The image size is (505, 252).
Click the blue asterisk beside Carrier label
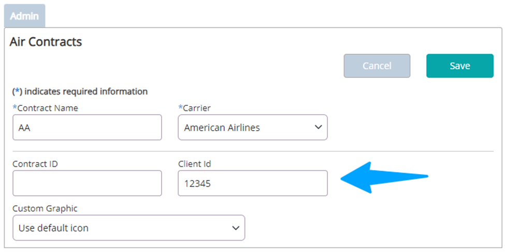point(180,107)
